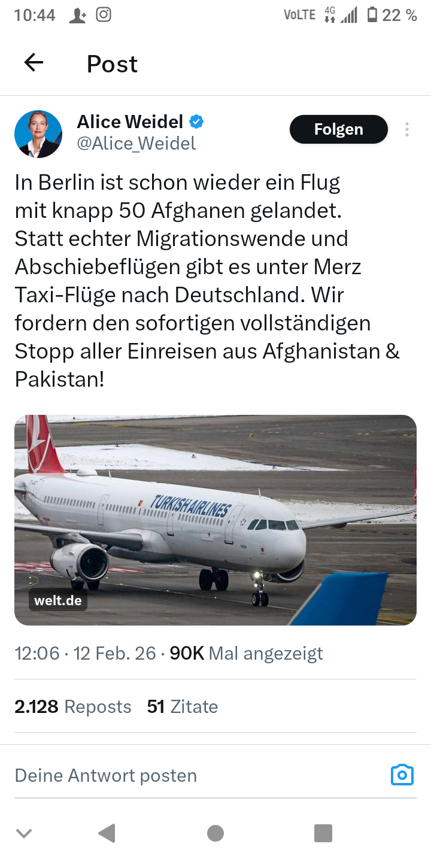Tap the Android recent apps square

click(323, 833)
